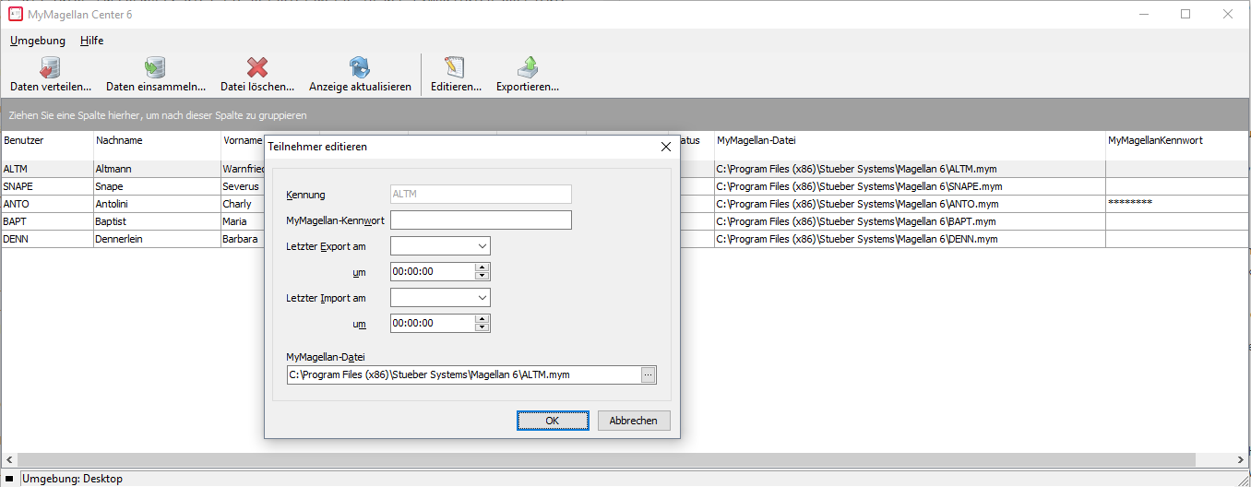Click the Abbrechen button
Viewport: 1251px width, 487px height.
pyautogui.click(x=634, y=421)
